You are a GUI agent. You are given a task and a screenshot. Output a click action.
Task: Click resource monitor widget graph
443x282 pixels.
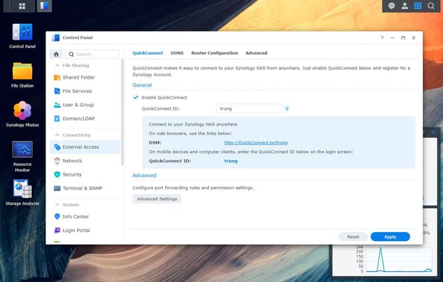399,260
